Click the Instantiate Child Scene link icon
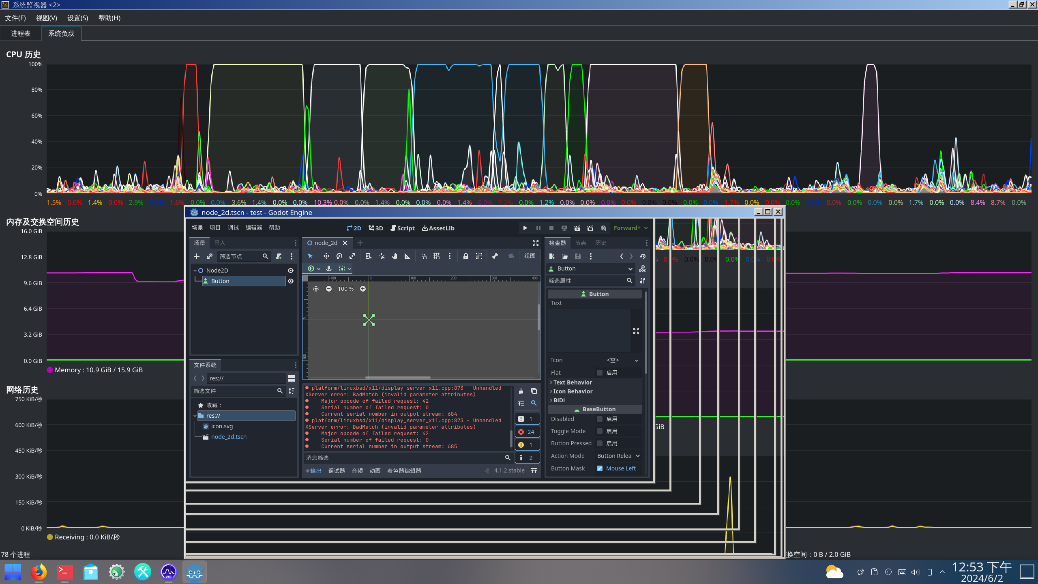The width and height of the screenshot is (1038, 584). tap(209, 256)
